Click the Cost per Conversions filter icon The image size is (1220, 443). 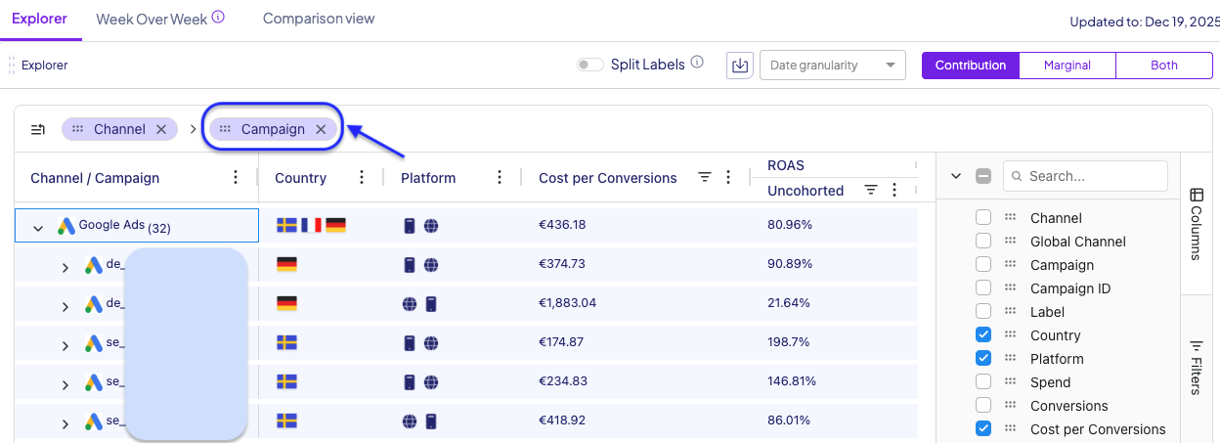click(704, 177)
